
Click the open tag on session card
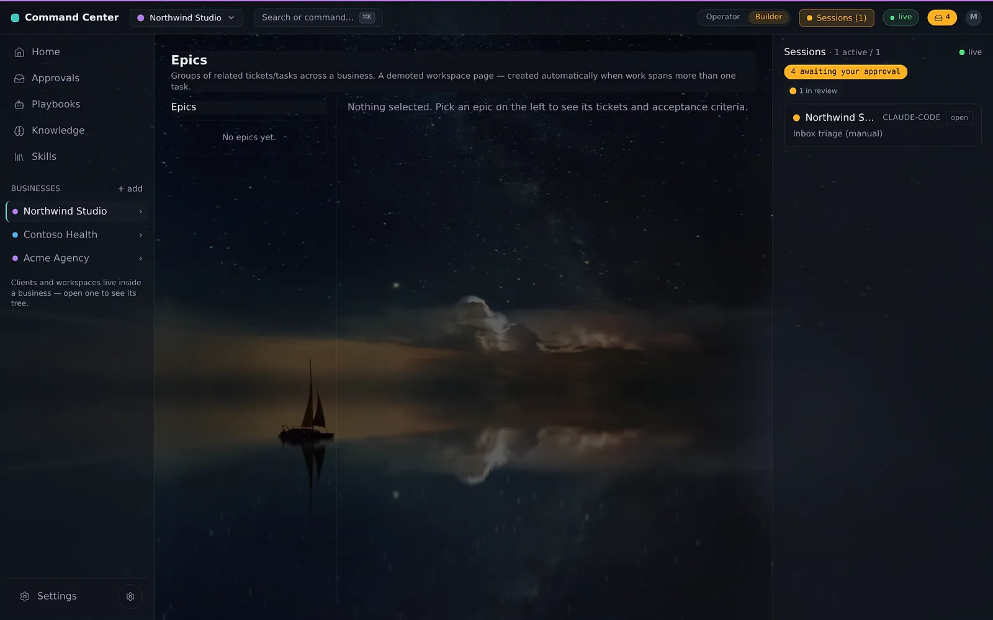(959, 118)
